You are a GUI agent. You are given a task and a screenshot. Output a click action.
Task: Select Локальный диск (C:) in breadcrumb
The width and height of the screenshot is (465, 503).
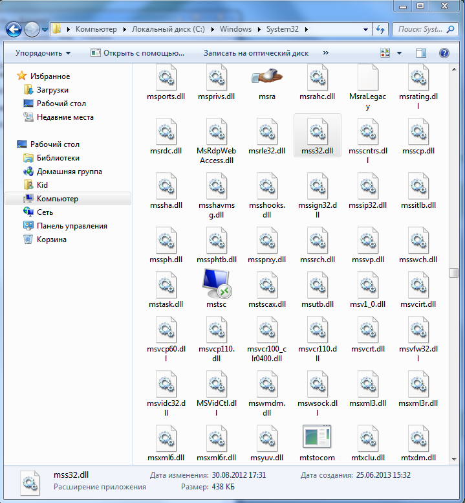coord(168,29)
